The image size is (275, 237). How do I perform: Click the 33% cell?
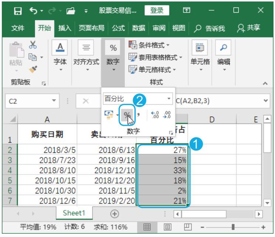click(162, 170)
